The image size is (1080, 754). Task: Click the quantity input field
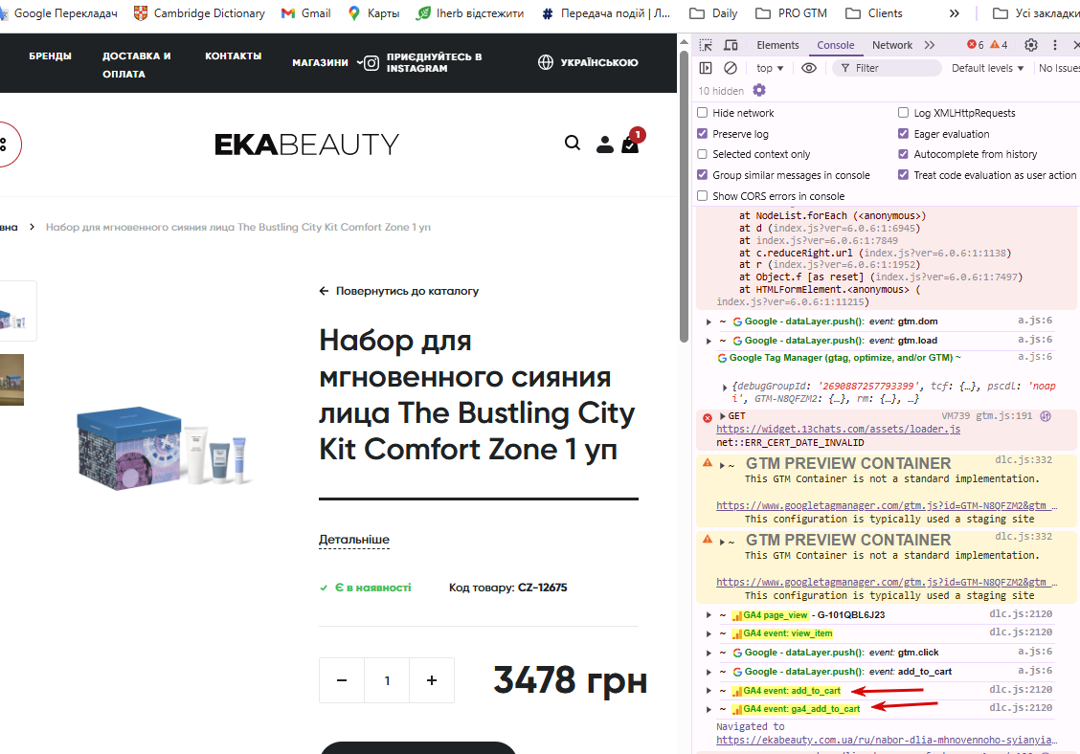387,680
